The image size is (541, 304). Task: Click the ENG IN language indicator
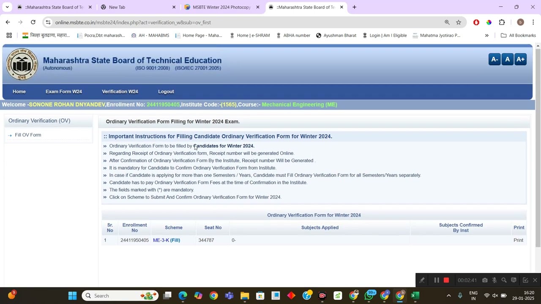(x=473, y=296)
